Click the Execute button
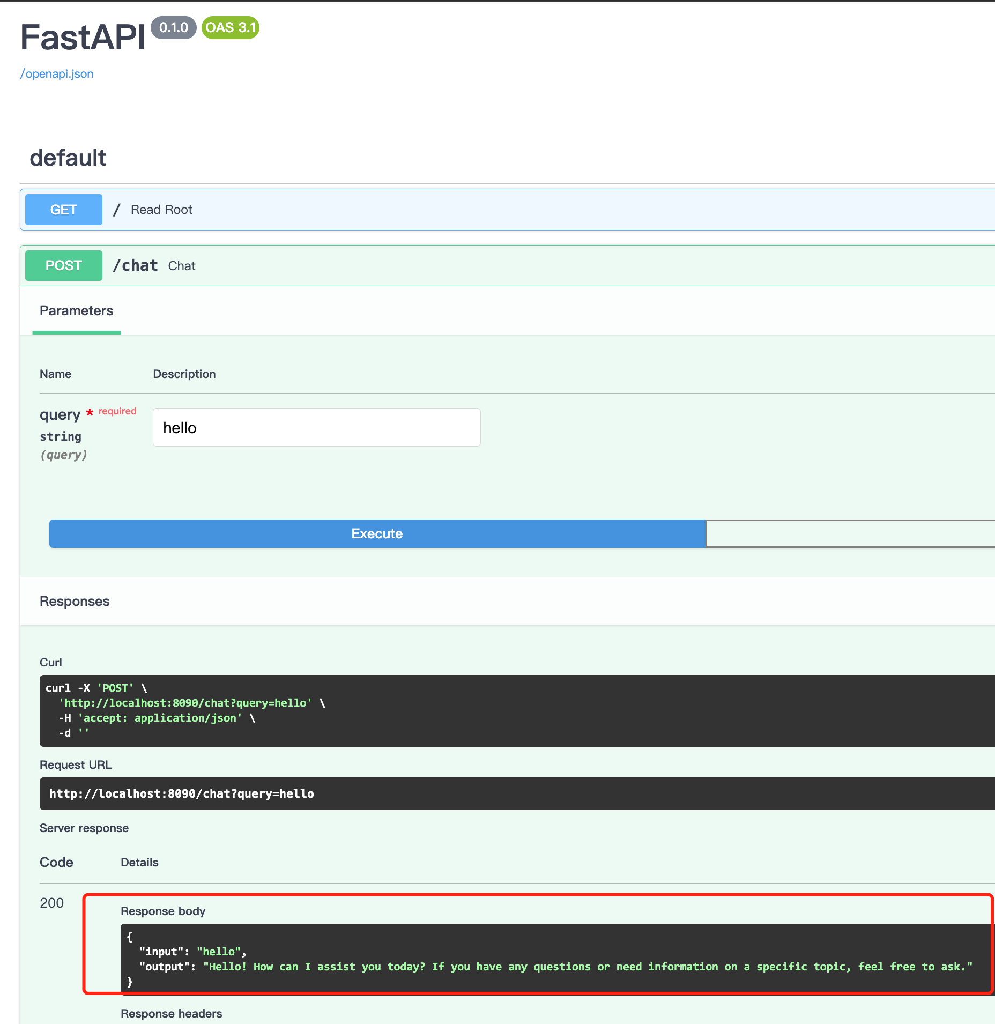The image size is (995, 1024). click(377, 533)
